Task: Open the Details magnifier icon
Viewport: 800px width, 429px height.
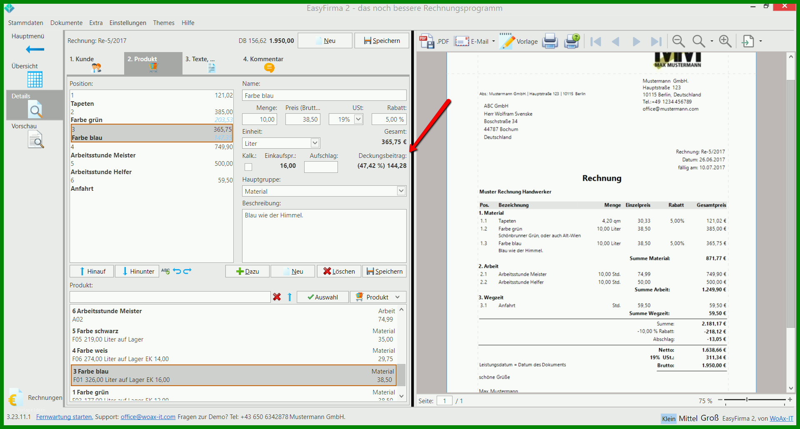Action: [35, 110]
